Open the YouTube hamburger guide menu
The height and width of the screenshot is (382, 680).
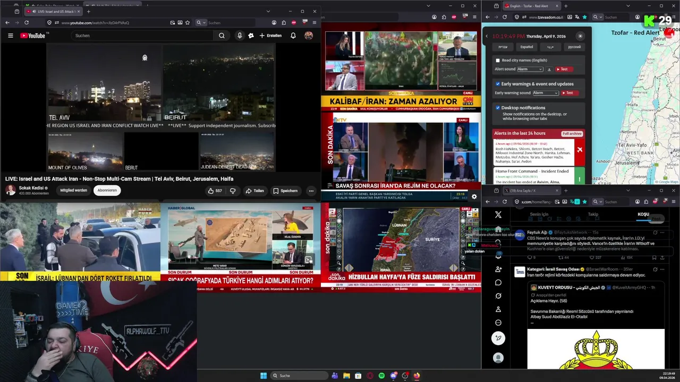click(x=10, y=36)
